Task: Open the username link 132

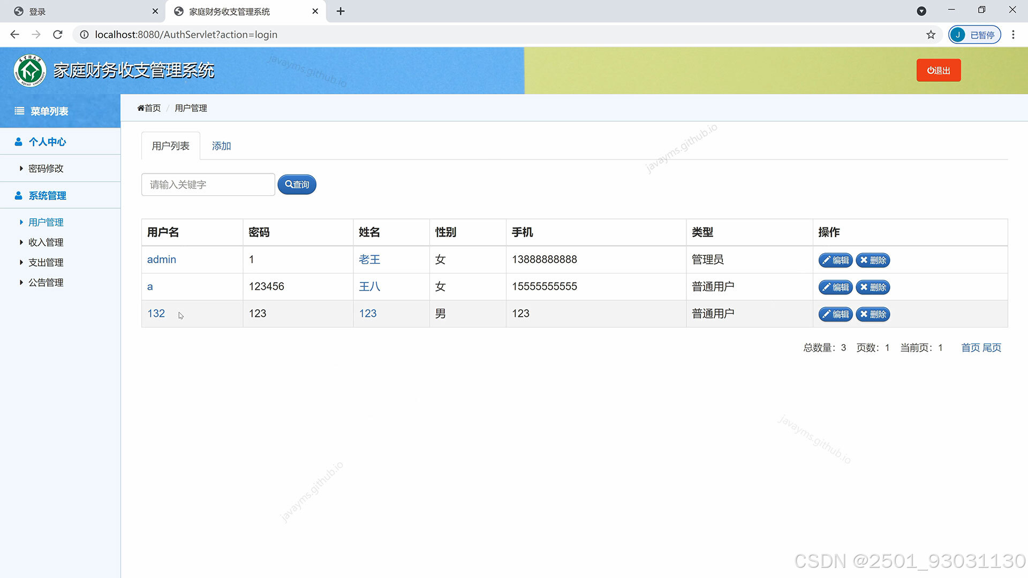Action: click(x=156, y=314)
